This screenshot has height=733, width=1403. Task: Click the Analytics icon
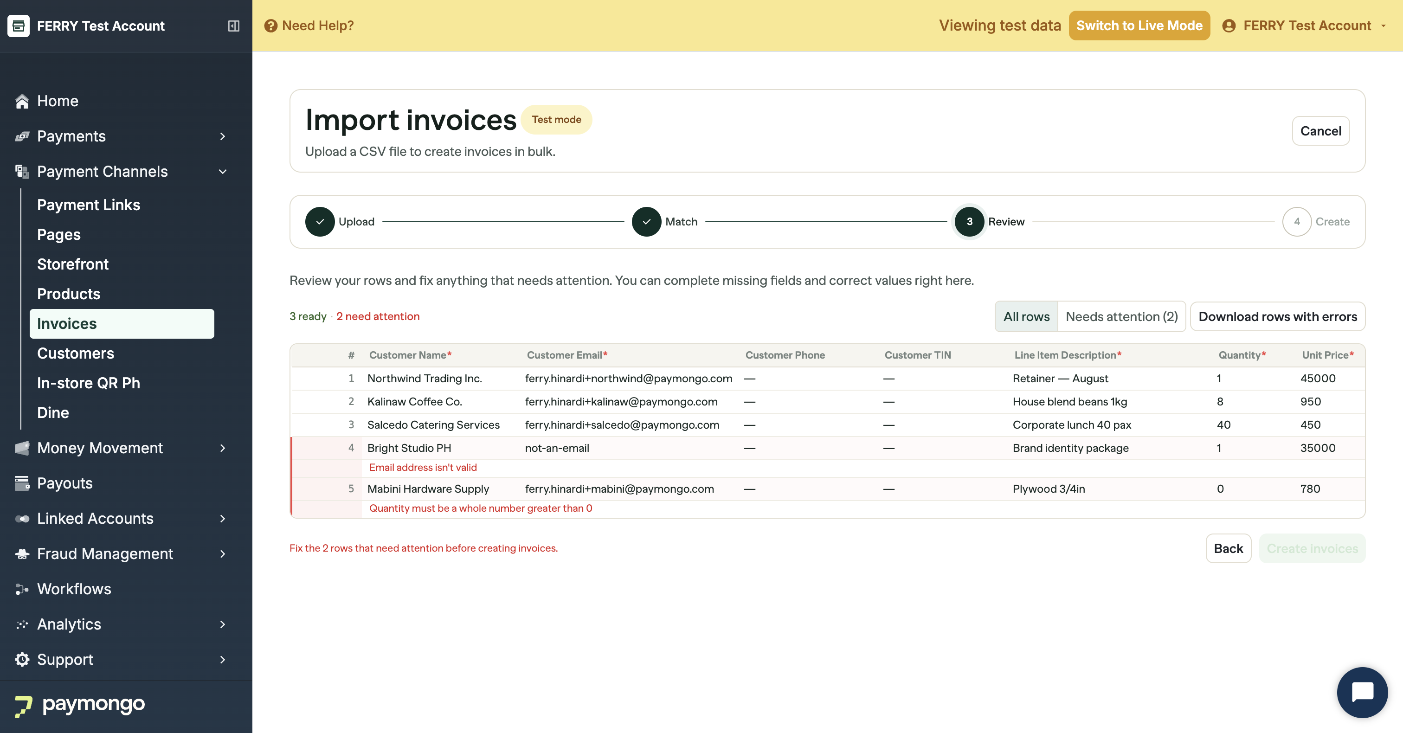point(22,624)
